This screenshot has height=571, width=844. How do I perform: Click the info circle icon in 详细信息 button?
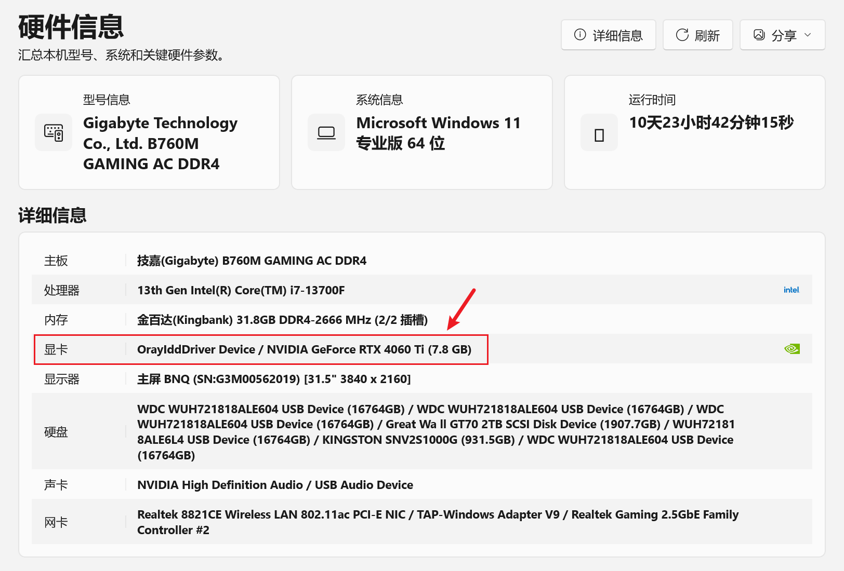tap(580, 35)
